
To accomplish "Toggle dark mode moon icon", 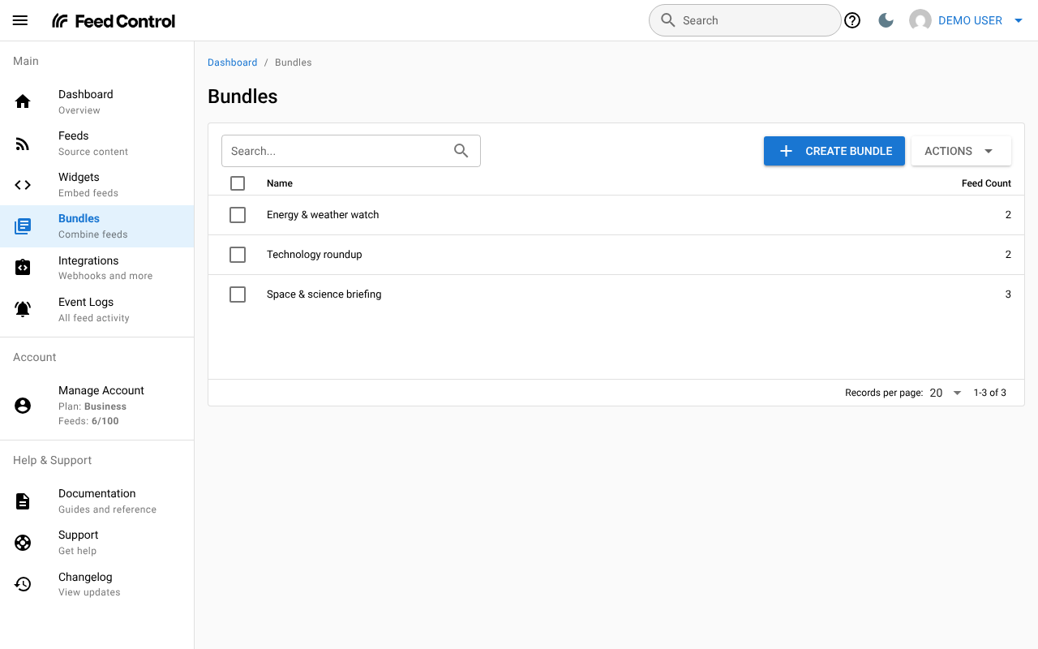I will [886, 20].
